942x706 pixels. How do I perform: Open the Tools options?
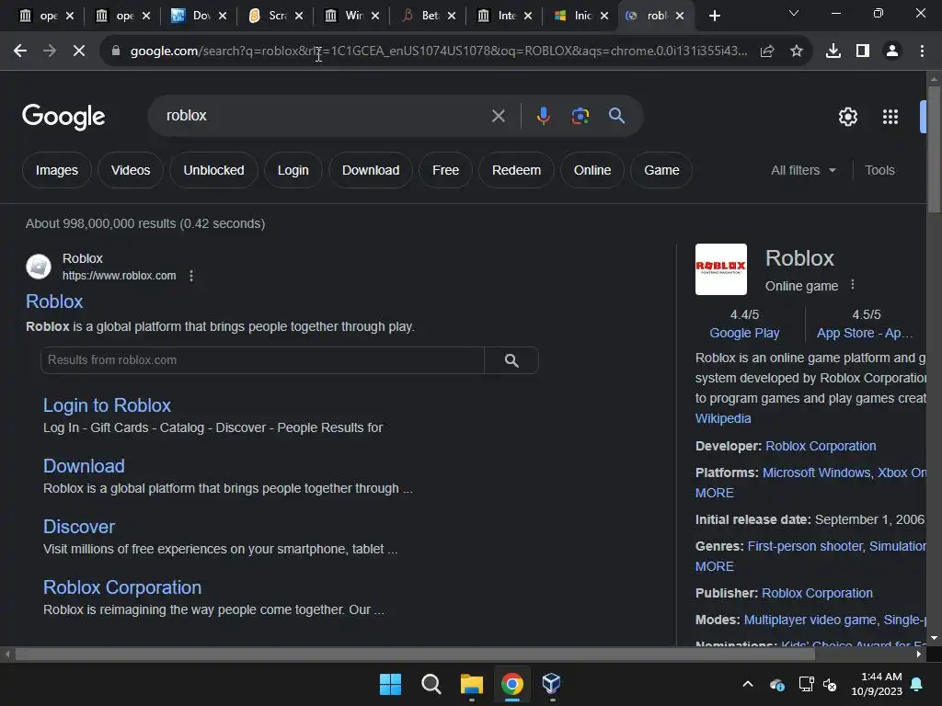click(879, 170)
